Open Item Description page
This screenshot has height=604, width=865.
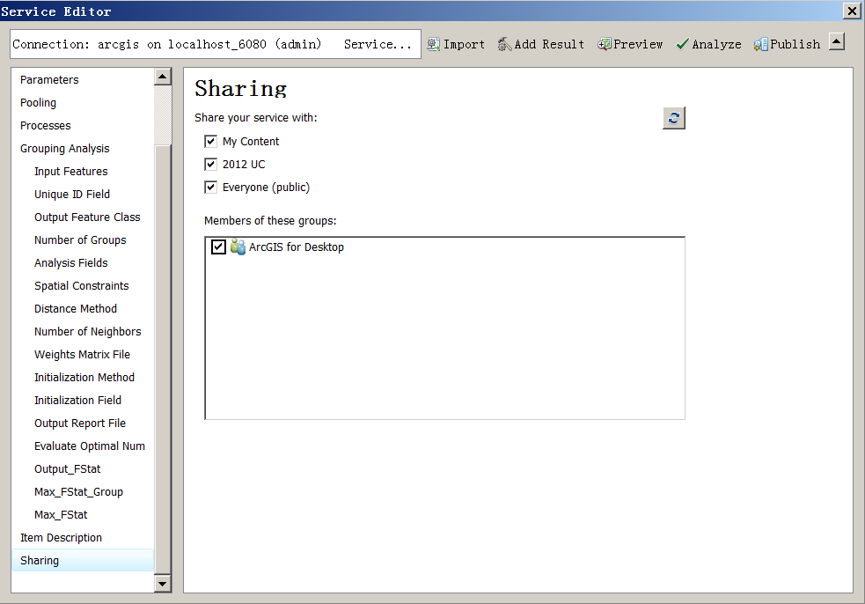62,538
